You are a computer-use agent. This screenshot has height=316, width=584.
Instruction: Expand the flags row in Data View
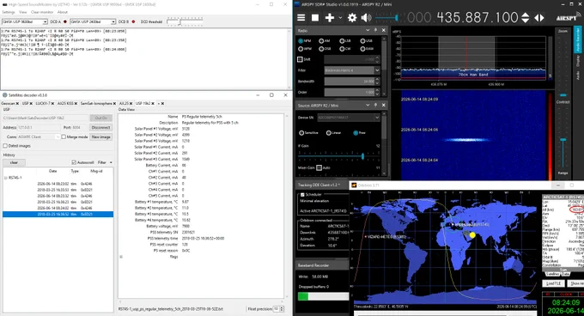(x=121, y=257)
